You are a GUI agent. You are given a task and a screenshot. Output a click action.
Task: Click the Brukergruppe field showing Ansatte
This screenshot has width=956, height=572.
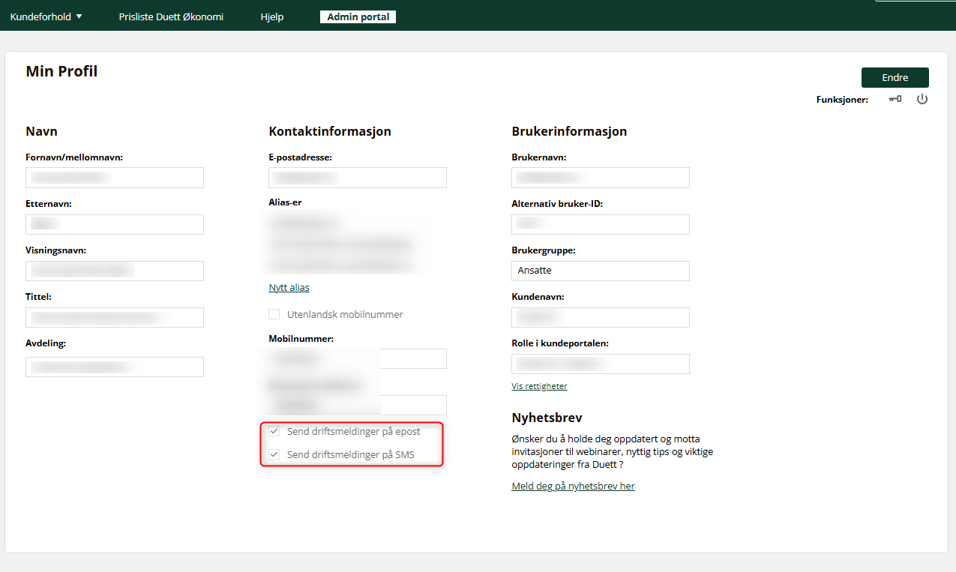(x=601, y=271)
